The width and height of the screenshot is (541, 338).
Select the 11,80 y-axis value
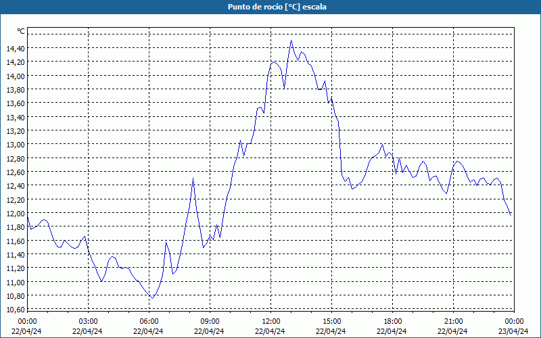(x=16, y=227)
